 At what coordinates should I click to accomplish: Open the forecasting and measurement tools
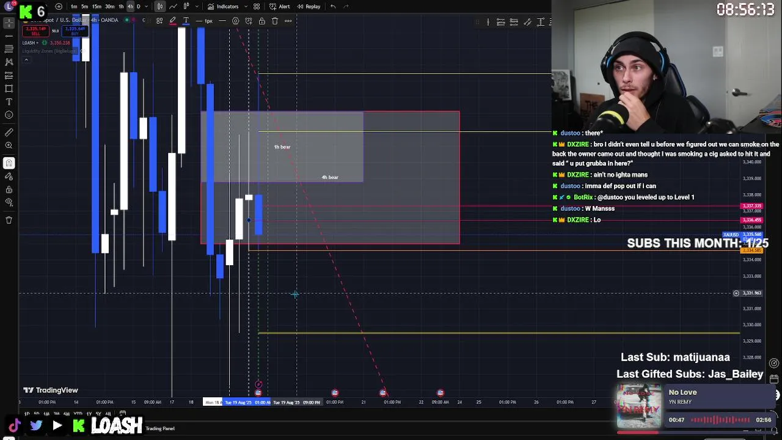[9, 75]
